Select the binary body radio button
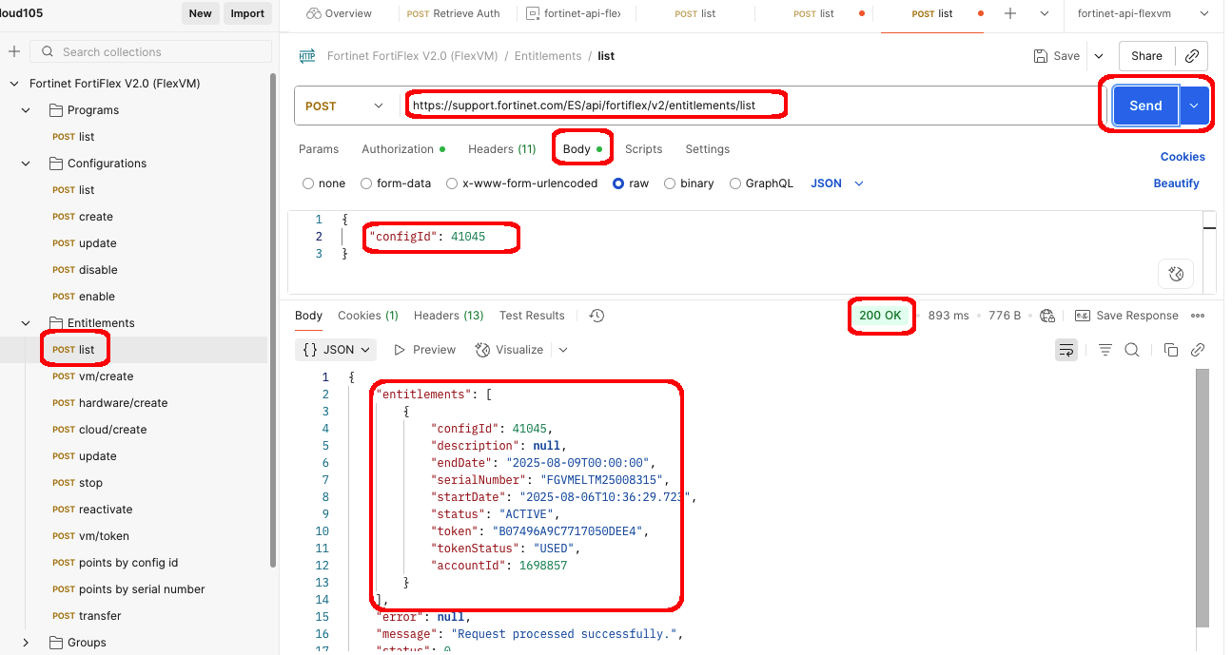 pyautogui.click(x=670, y=183)
